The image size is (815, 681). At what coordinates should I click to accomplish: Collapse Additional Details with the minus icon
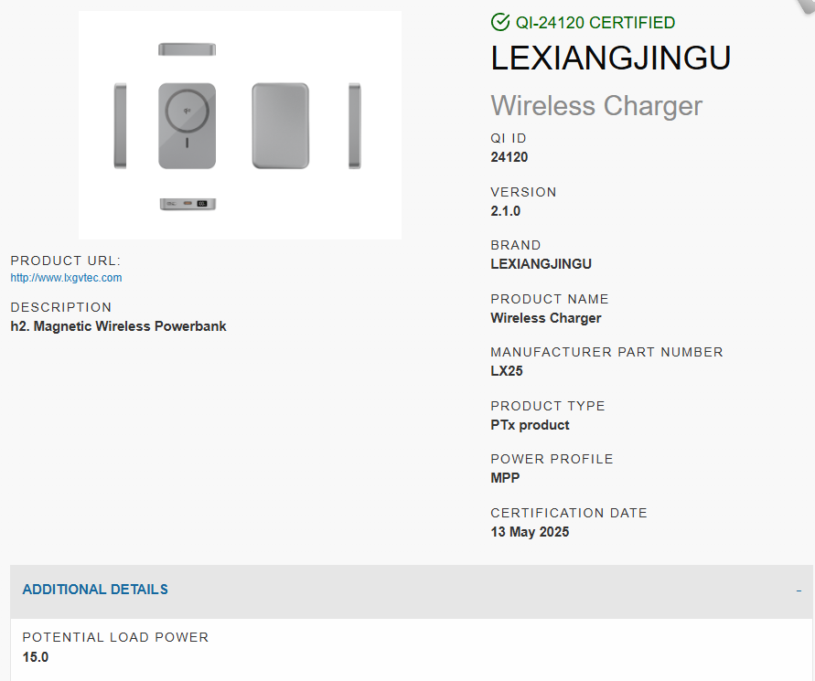click(799, 591)
